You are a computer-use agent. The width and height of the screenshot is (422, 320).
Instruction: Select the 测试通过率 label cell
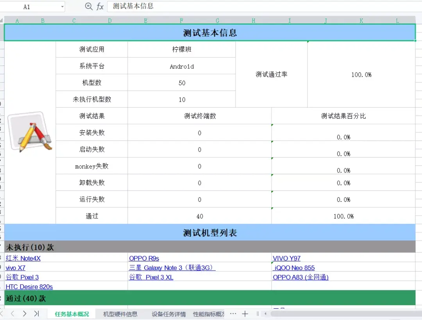(x=272, y=74)
